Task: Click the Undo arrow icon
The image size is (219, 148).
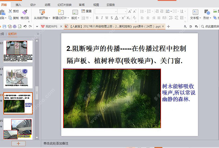Action: click(25, 26)
